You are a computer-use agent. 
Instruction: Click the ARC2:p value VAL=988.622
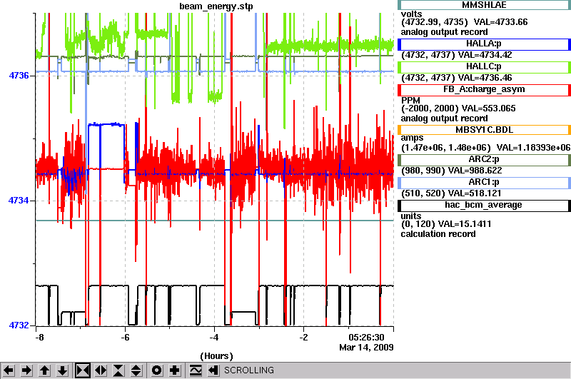[x=475, y=171]
